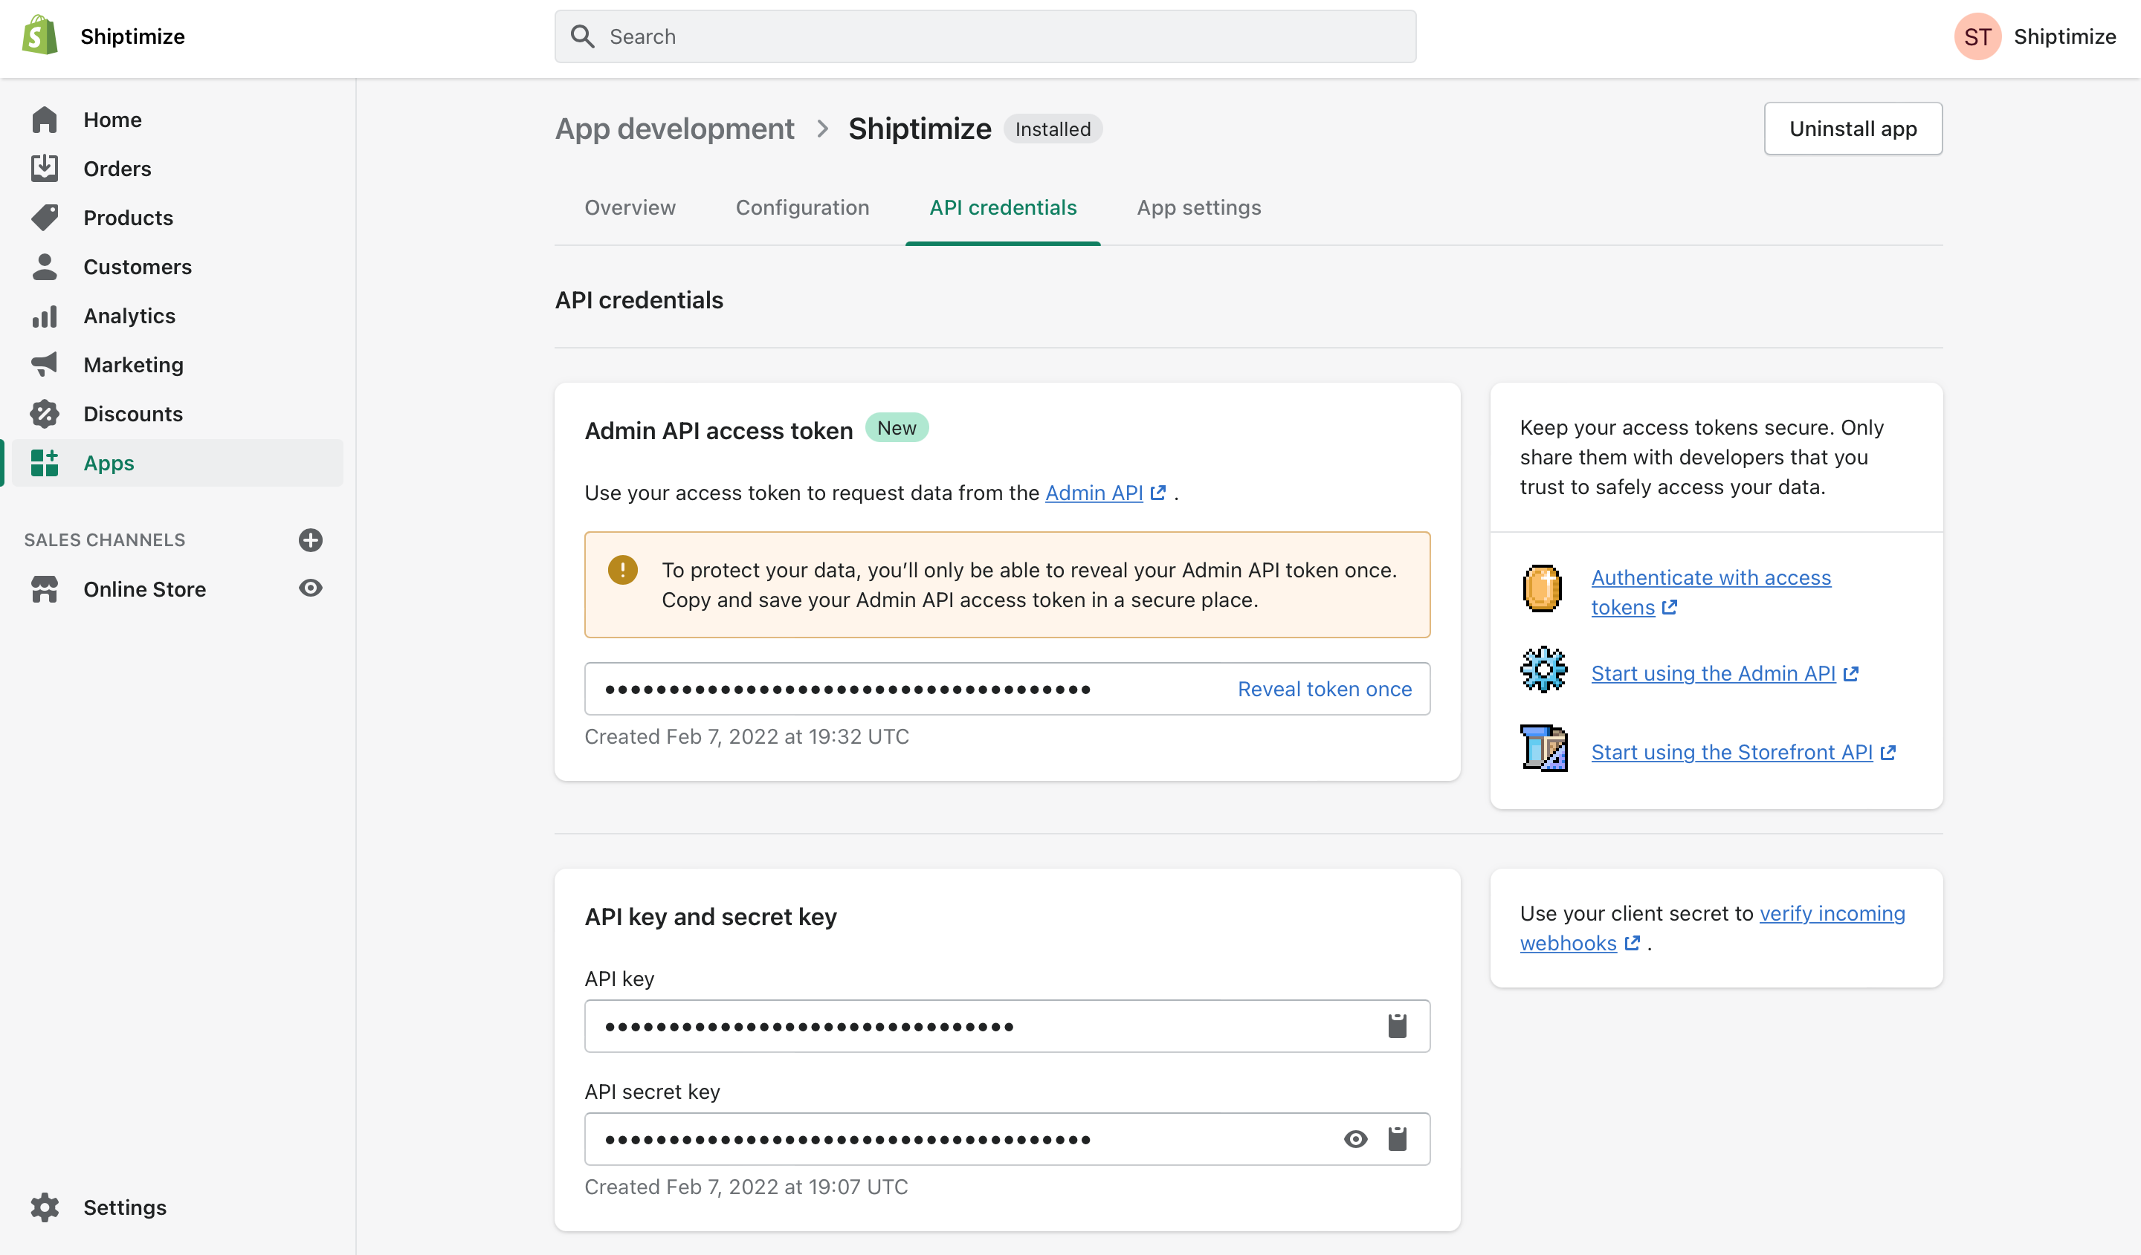Image resolution: width=2141 pixels, height=1255 pixels.
Task: Click the yellow warning exclamation icon
Action: [623, 570]
